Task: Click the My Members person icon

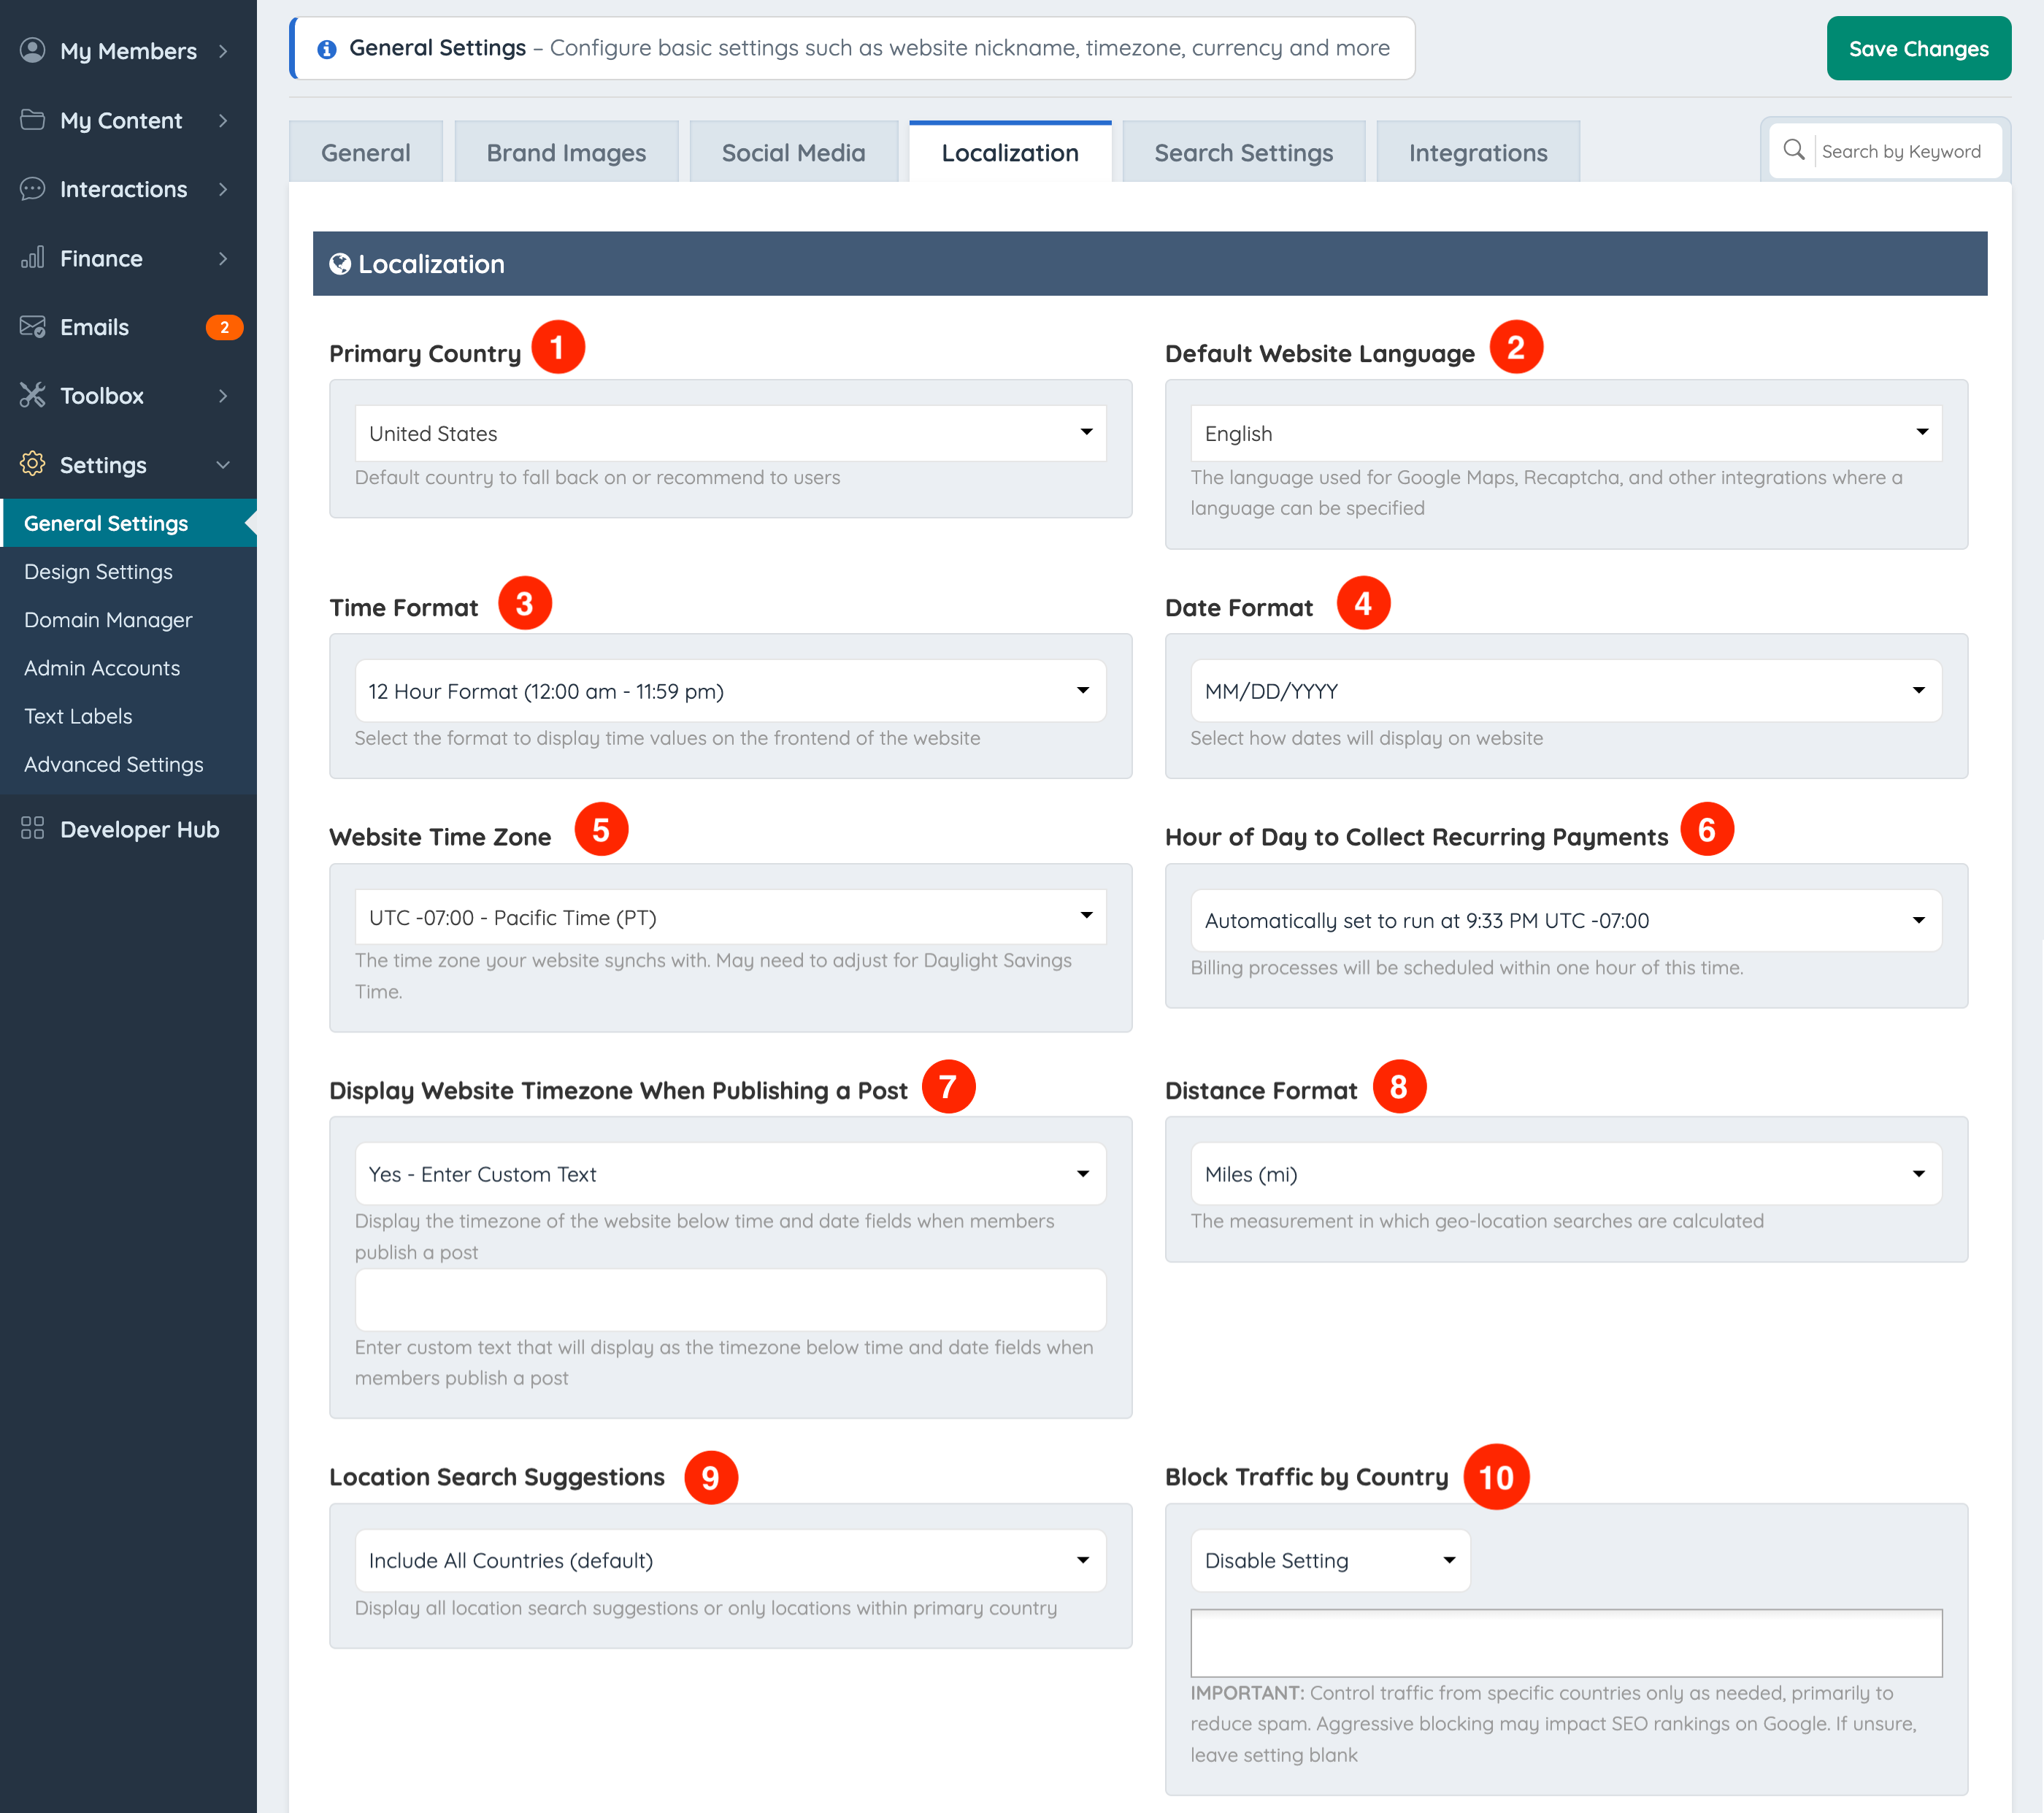Action: (x=32, y=50)
